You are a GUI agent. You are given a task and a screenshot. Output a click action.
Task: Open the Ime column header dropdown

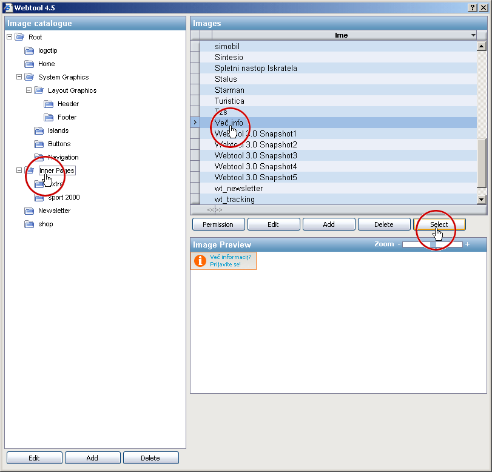[473, 35]
